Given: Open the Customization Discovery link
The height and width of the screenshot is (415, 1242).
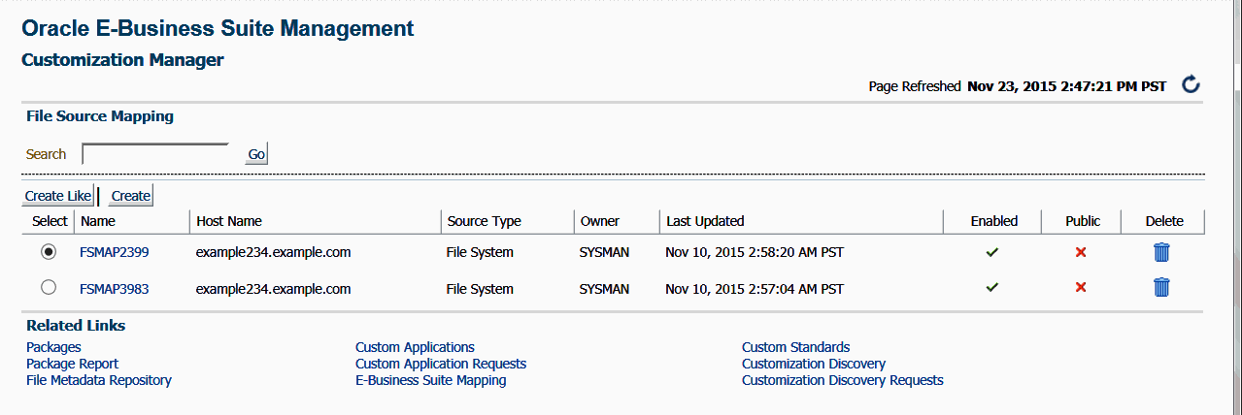Looking at the screenshot, I should coord(814,364).
